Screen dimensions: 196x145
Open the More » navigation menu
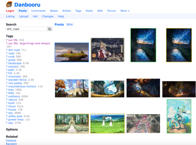[125, 11]
